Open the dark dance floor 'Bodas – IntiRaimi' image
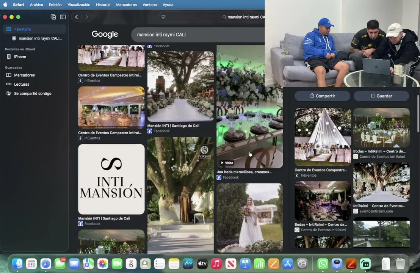This screenshot has width=420, height=273. coord(323,201)
